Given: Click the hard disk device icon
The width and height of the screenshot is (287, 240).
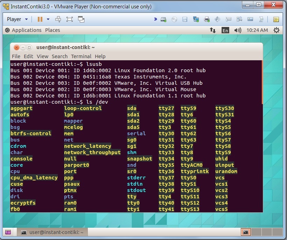Looking at the screenshot, I should click(163, 19).
